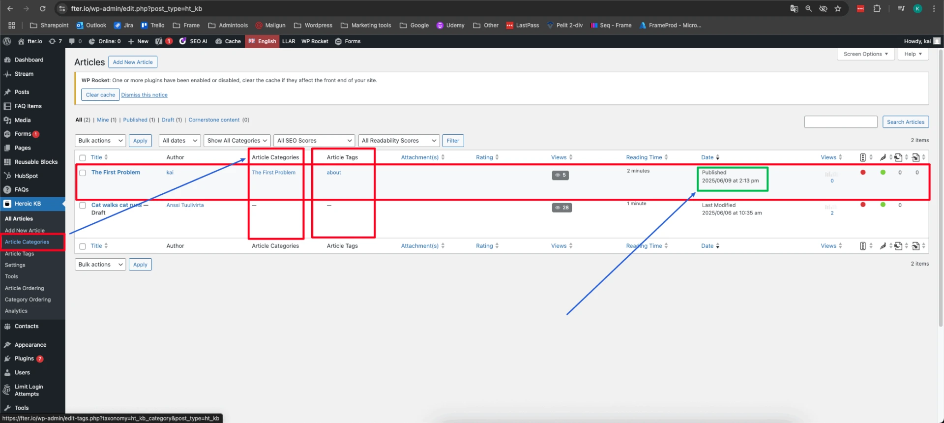Screen dimensions: 944x423
Task: Click the English language switcher in admin bar
Action: click(263, 41)
